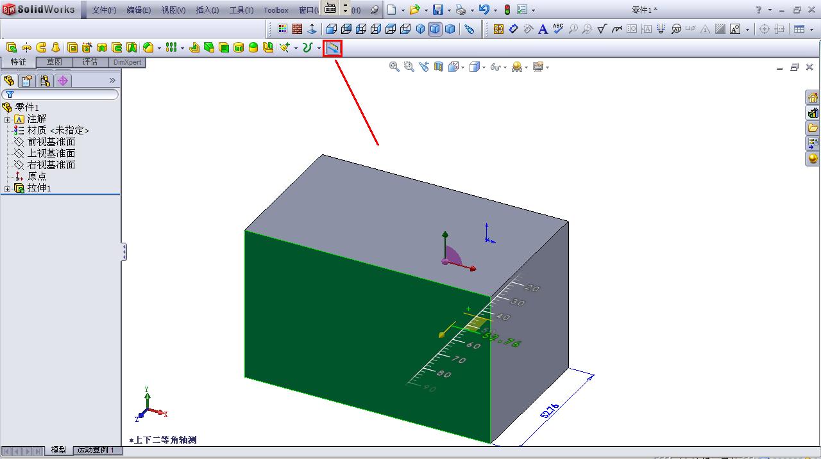
Task: Click the Instant3D tool highlighted in red
Action: pyautogui.click(x=332, y=47)
